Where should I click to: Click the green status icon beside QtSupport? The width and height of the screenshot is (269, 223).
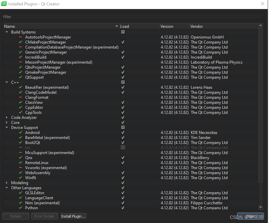pos(20,77)
